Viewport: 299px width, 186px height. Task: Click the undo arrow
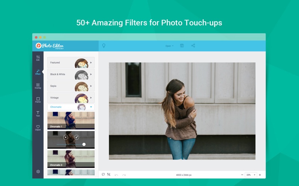[x=116, y=175]
